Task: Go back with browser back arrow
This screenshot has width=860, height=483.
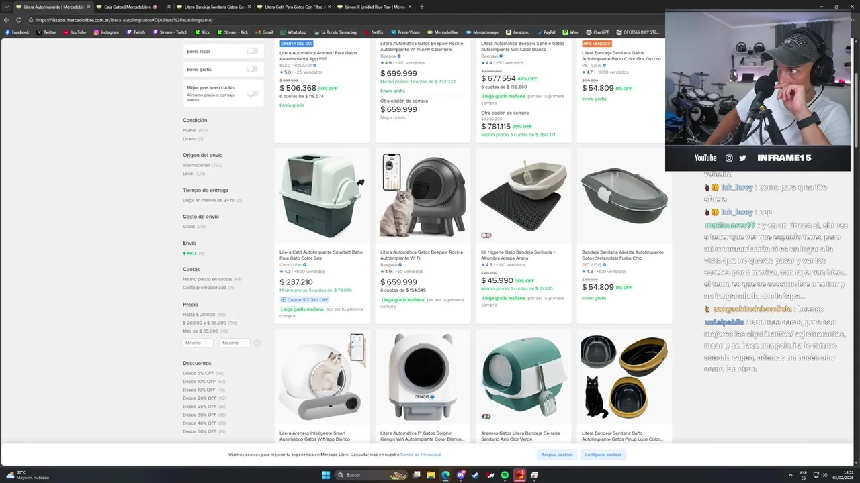Action: (x=7, y=20)
